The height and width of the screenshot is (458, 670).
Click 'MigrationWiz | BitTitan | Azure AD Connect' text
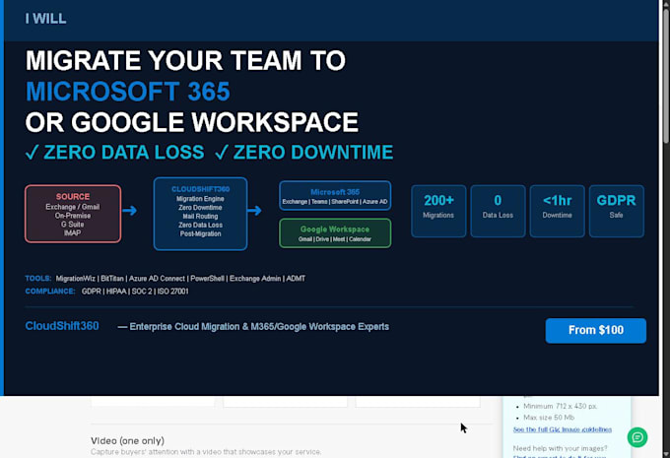(x=120, y=279)
